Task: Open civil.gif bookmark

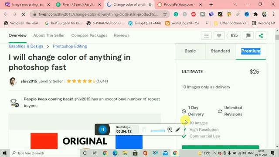Action: [145, 23]
